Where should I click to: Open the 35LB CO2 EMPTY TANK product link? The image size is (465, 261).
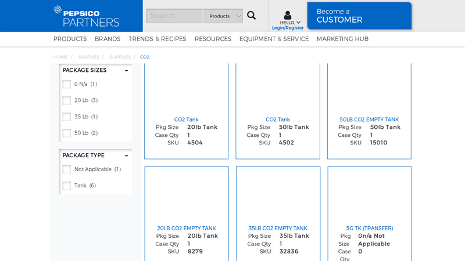278,228
